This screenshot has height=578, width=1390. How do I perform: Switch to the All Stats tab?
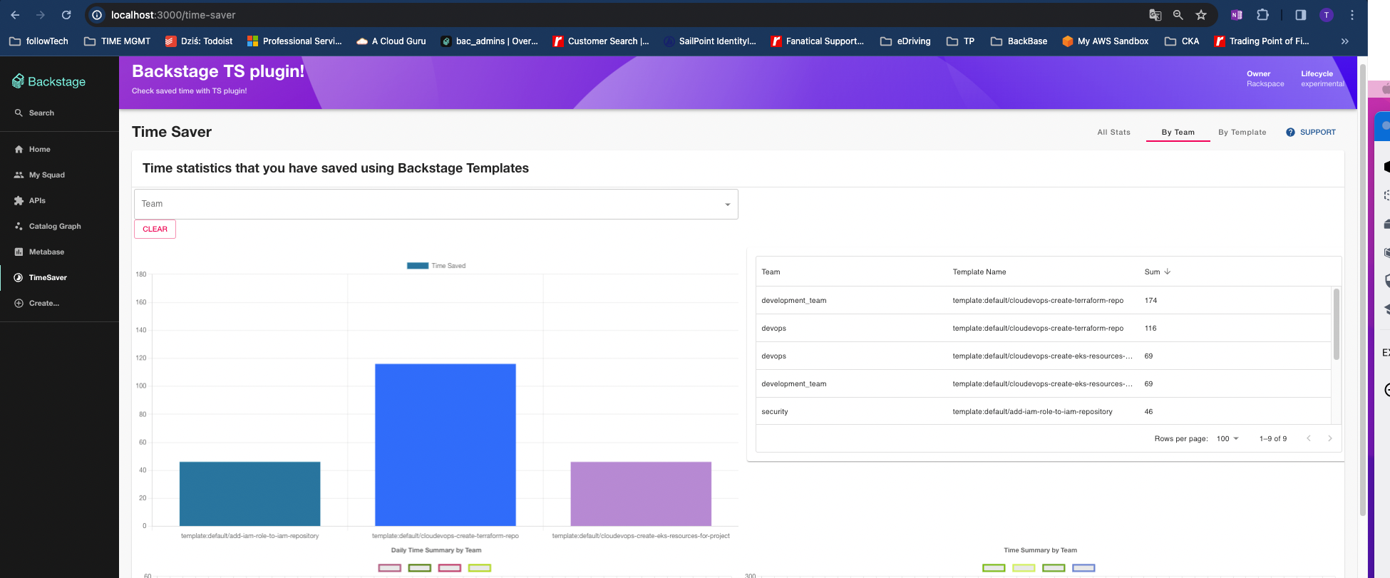(1113, 132)
